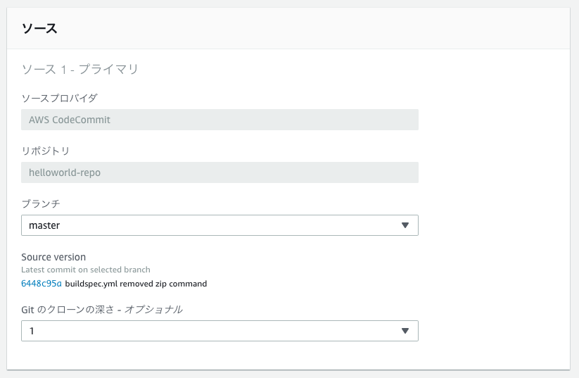Click the arrow icon on the clone depth dropdown
Image resolution: width=579 pixels, height=378 pixels.
point(405,331)
